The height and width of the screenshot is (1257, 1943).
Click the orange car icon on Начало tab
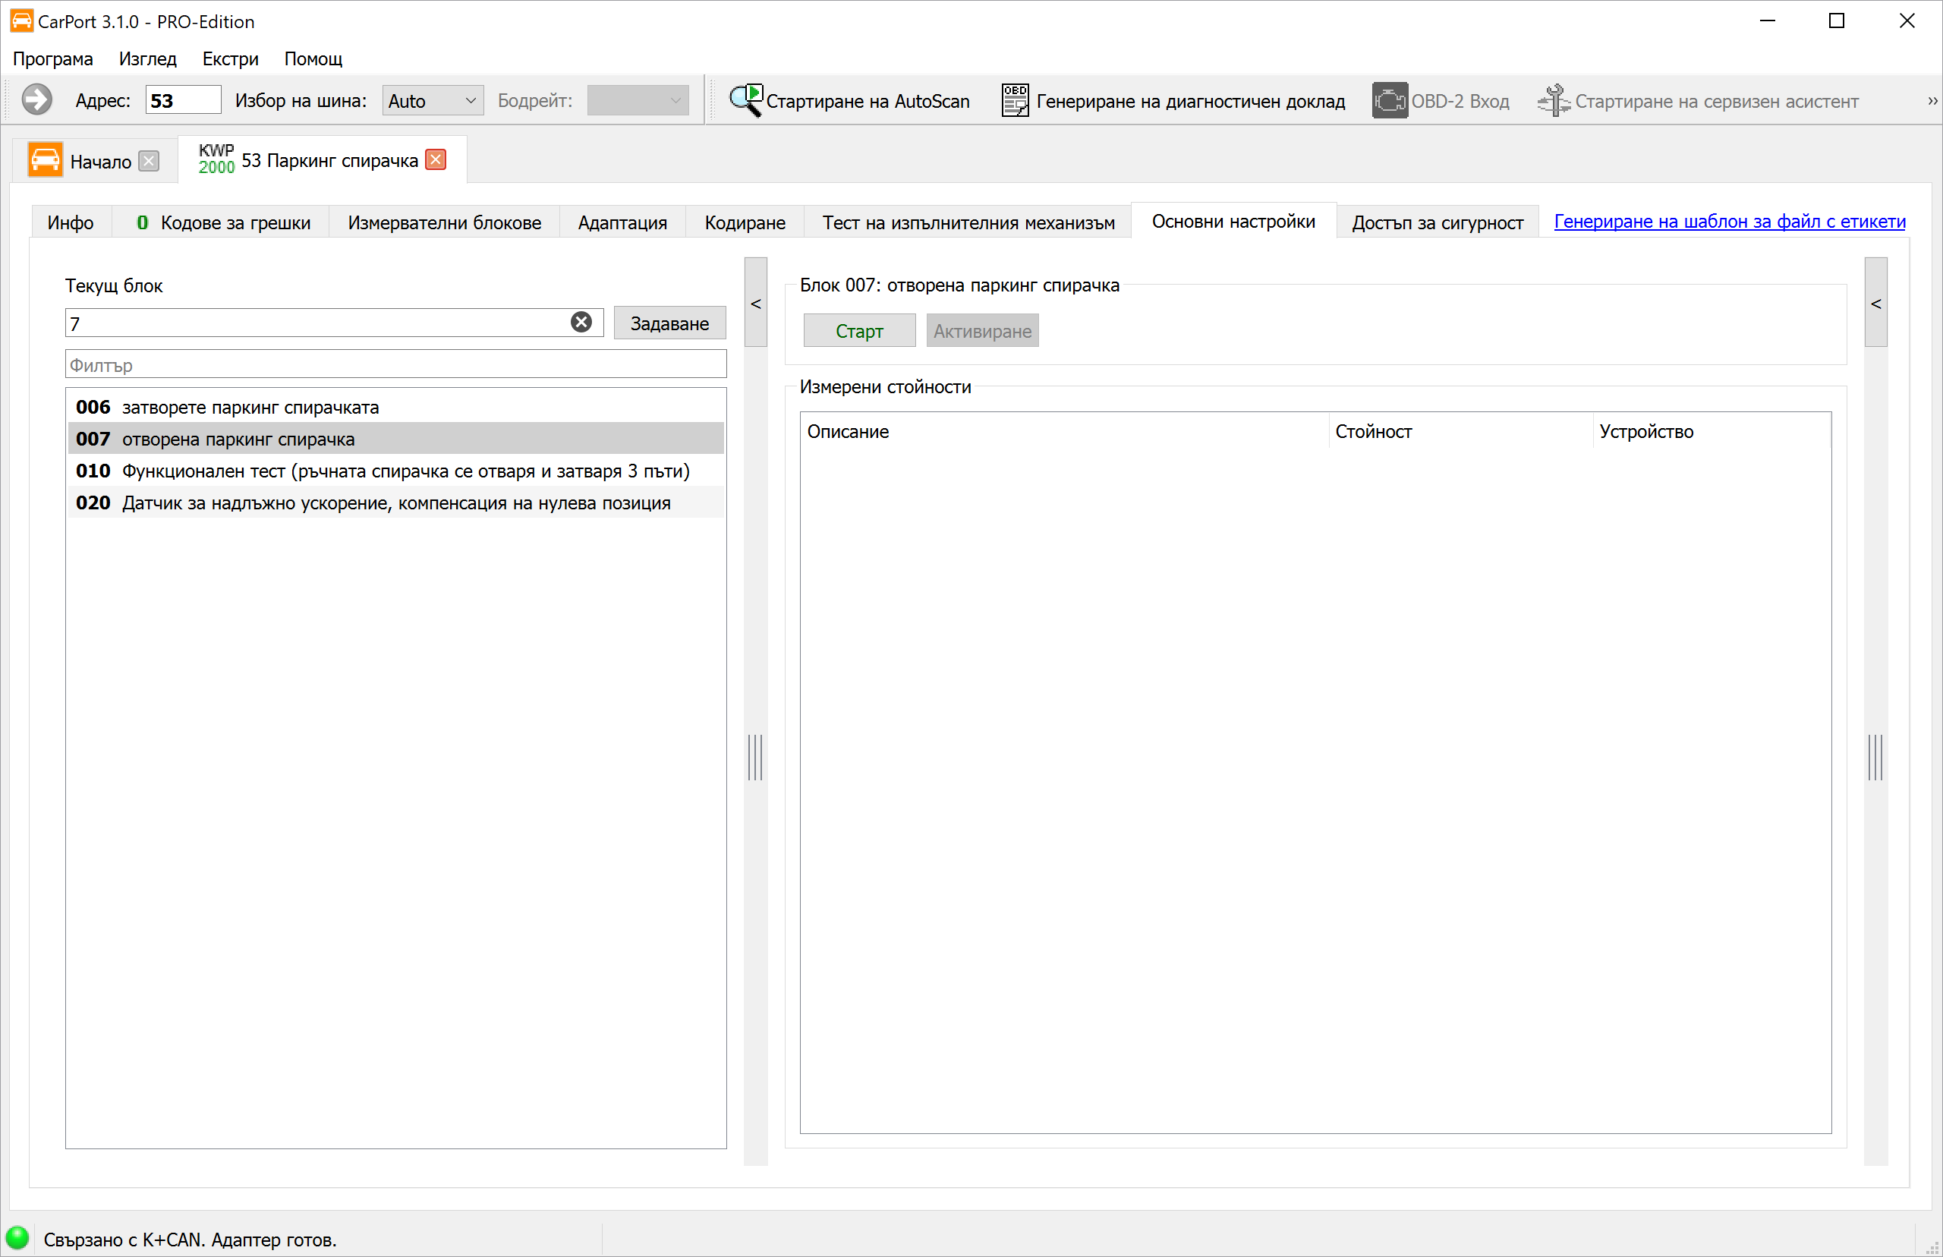tap(45, 160)
